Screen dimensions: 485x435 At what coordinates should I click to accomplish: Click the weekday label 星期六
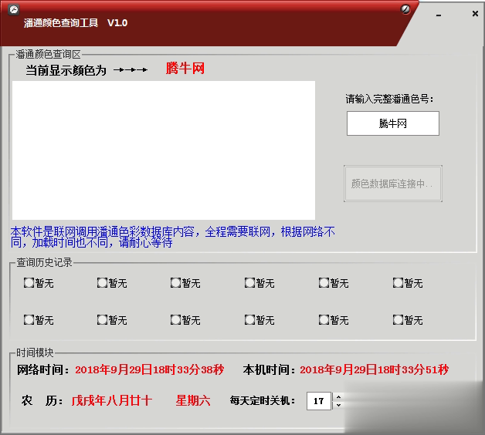click(x=193, y=401)
